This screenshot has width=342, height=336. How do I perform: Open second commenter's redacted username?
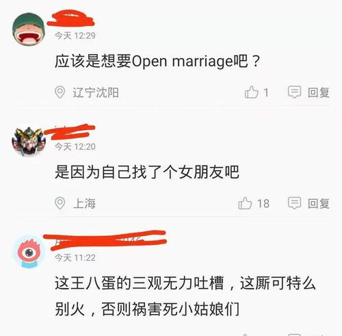tap(70, 131)
